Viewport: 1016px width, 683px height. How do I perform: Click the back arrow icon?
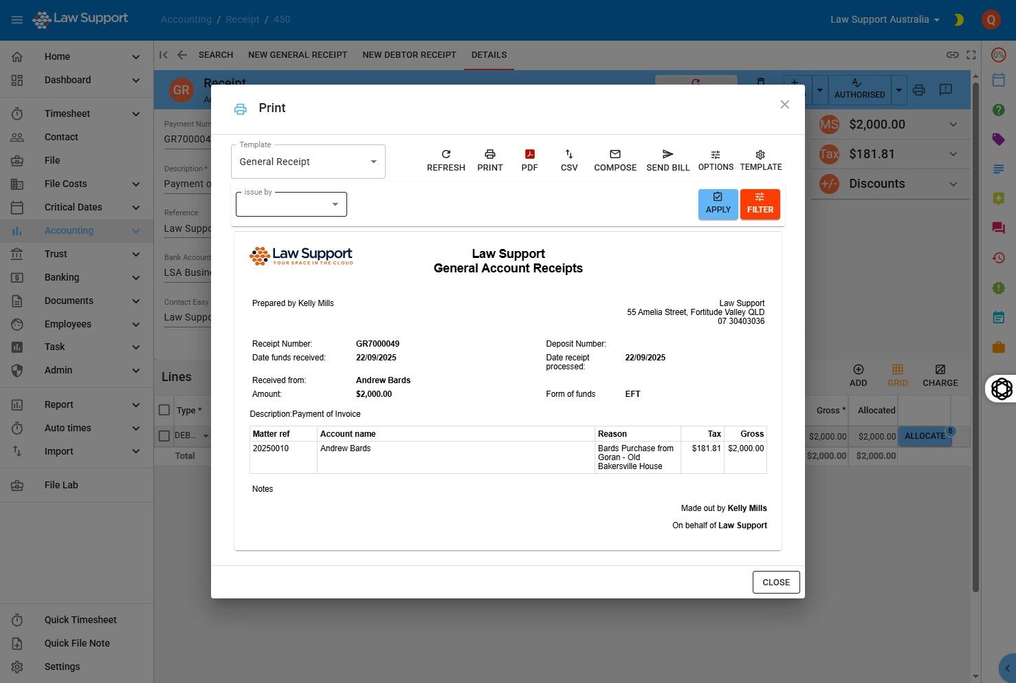click(181, 55)
